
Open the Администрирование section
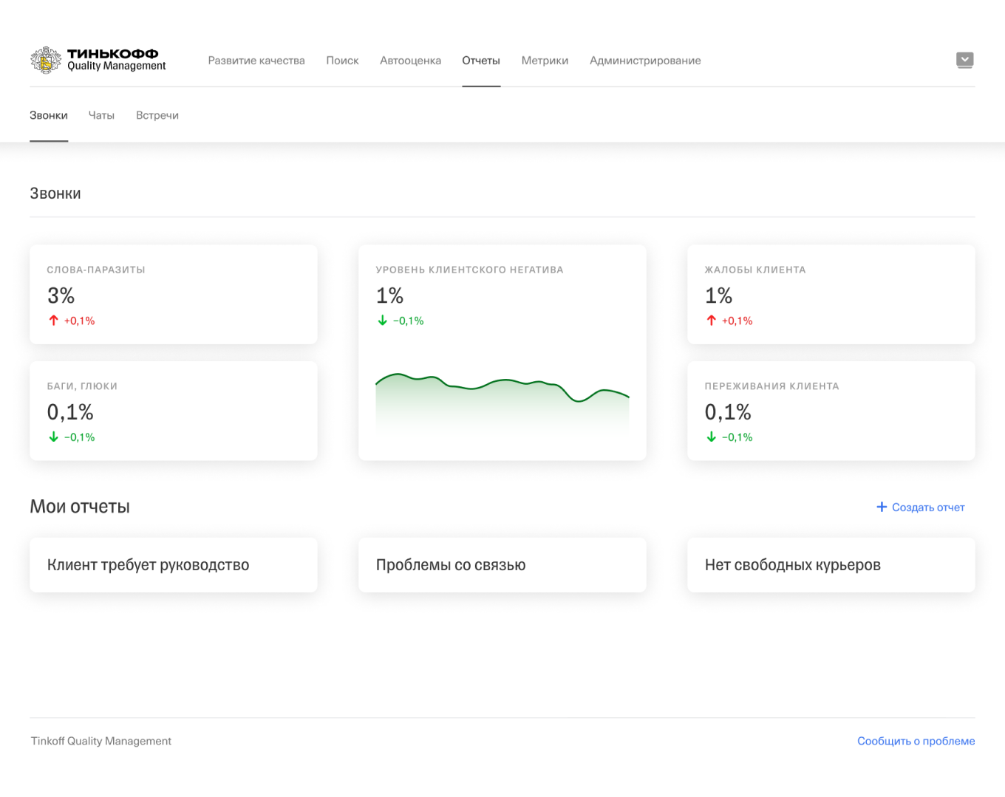tap(644, 61)
